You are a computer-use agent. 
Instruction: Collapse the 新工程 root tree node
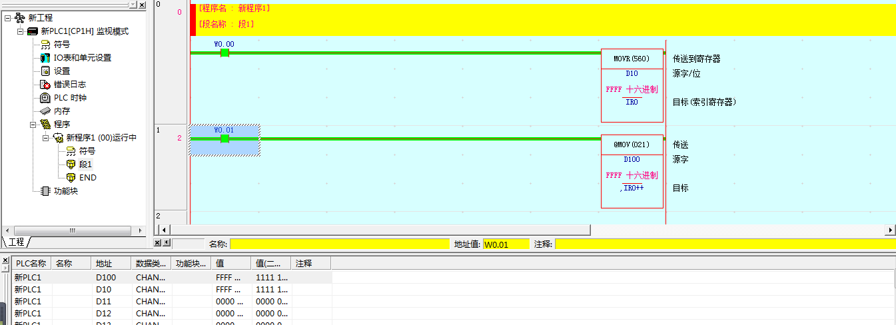pyautogui.click(x=8, y=18)
